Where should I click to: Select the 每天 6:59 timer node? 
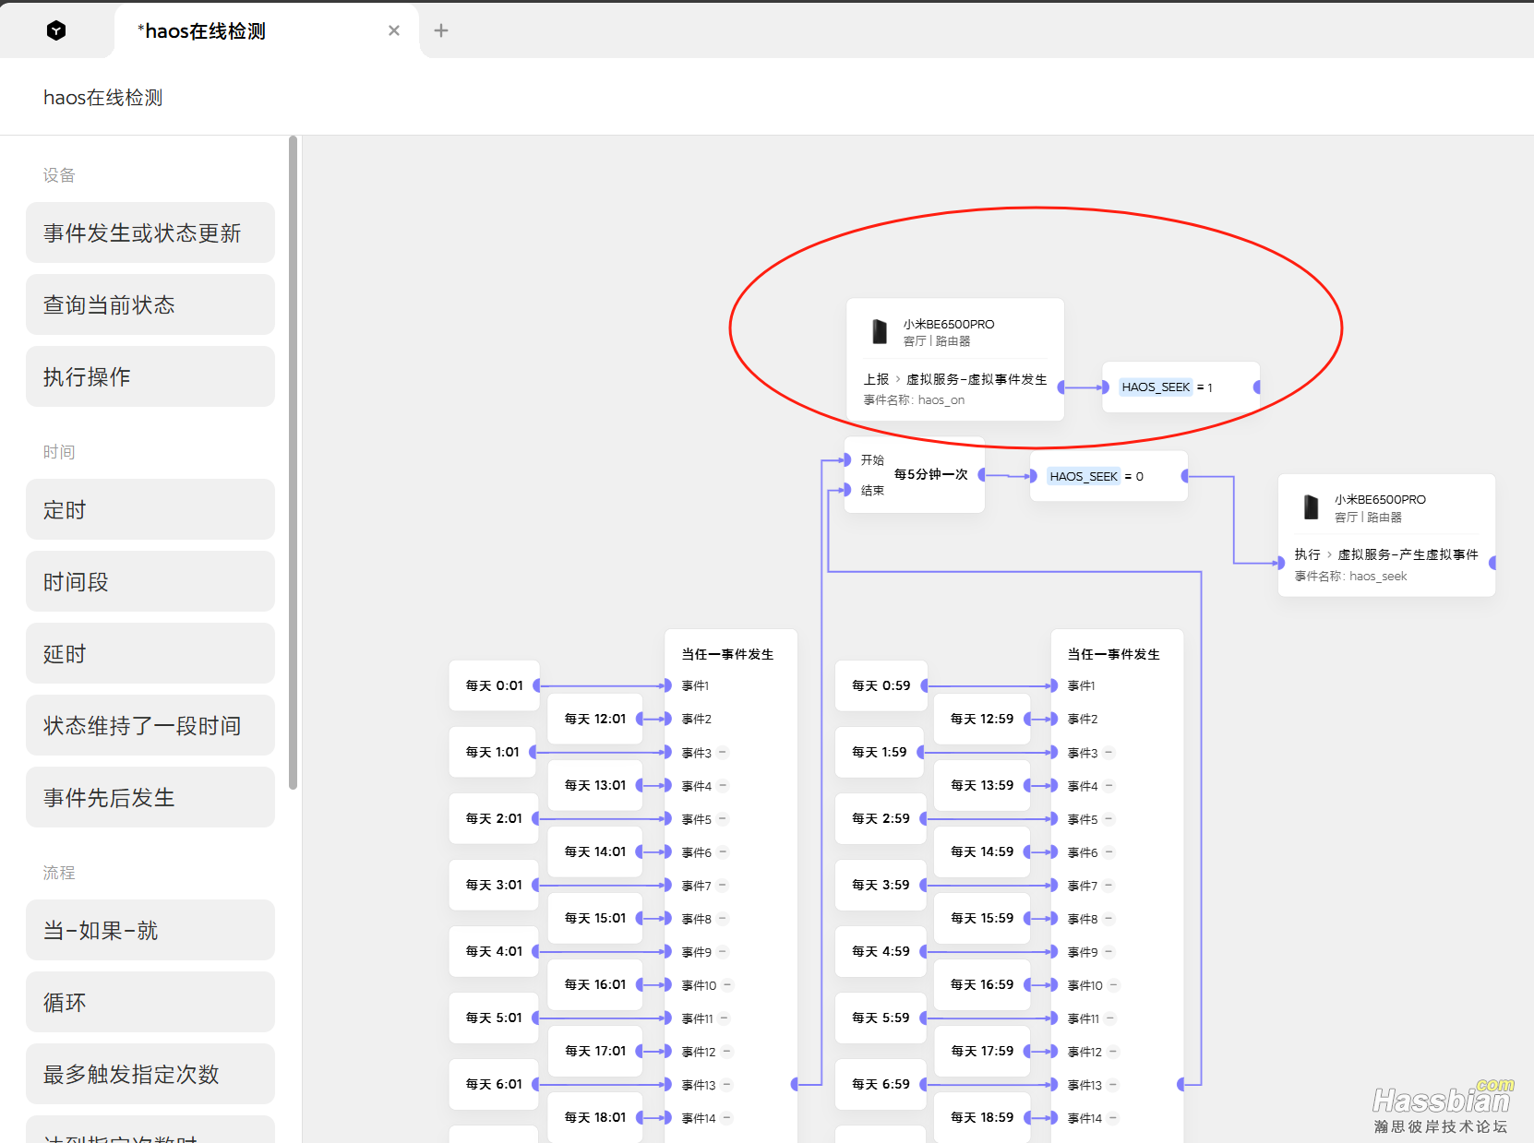(x=881, y=1084)
